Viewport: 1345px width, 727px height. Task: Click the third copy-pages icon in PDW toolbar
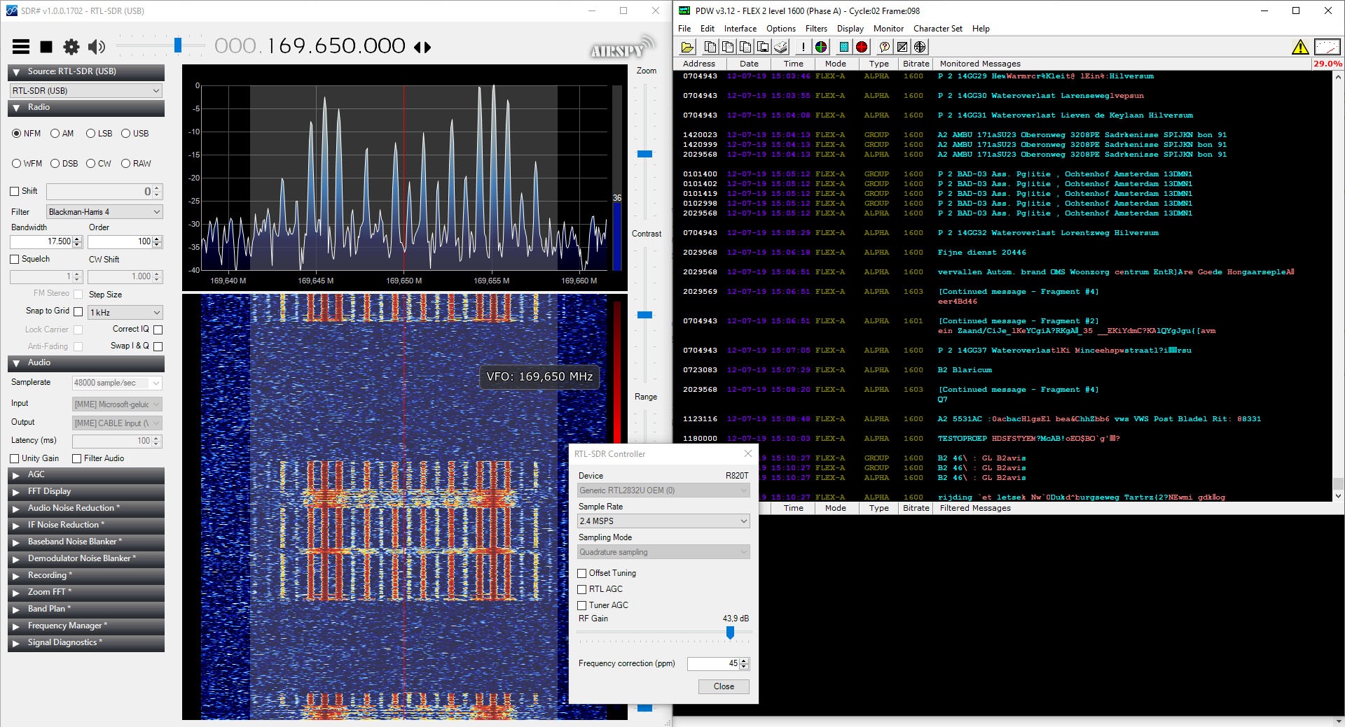click(745, 47)
